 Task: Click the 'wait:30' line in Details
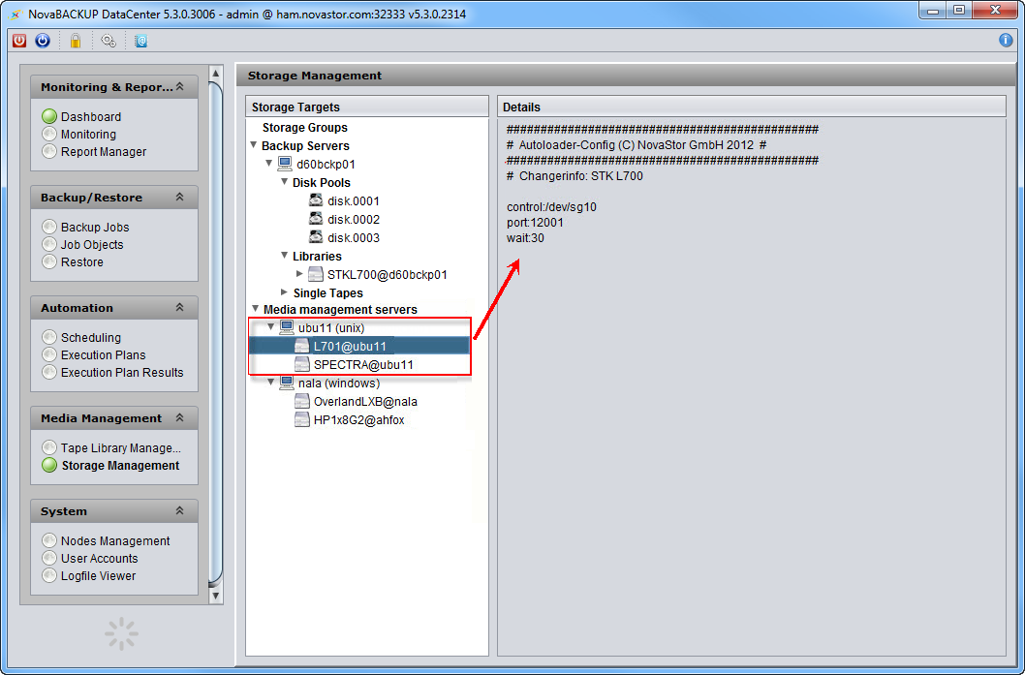(x=525, y=238)
